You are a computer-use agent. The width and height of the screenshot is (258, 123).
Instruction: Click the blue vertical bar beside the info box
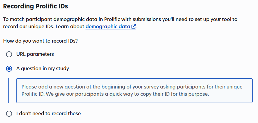coord(9,91)
